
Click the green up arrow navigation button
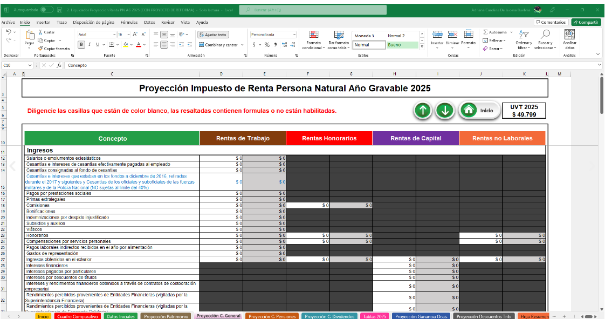423,110
